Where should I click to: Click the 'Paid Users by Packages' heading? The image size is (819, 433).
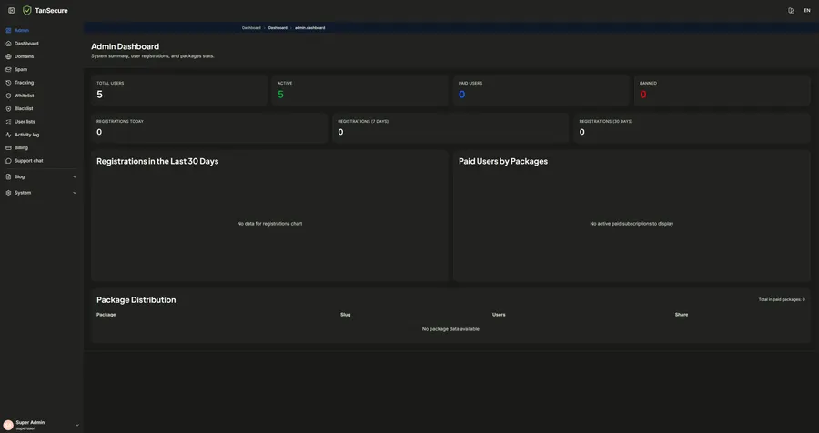(x=503, y=161)
